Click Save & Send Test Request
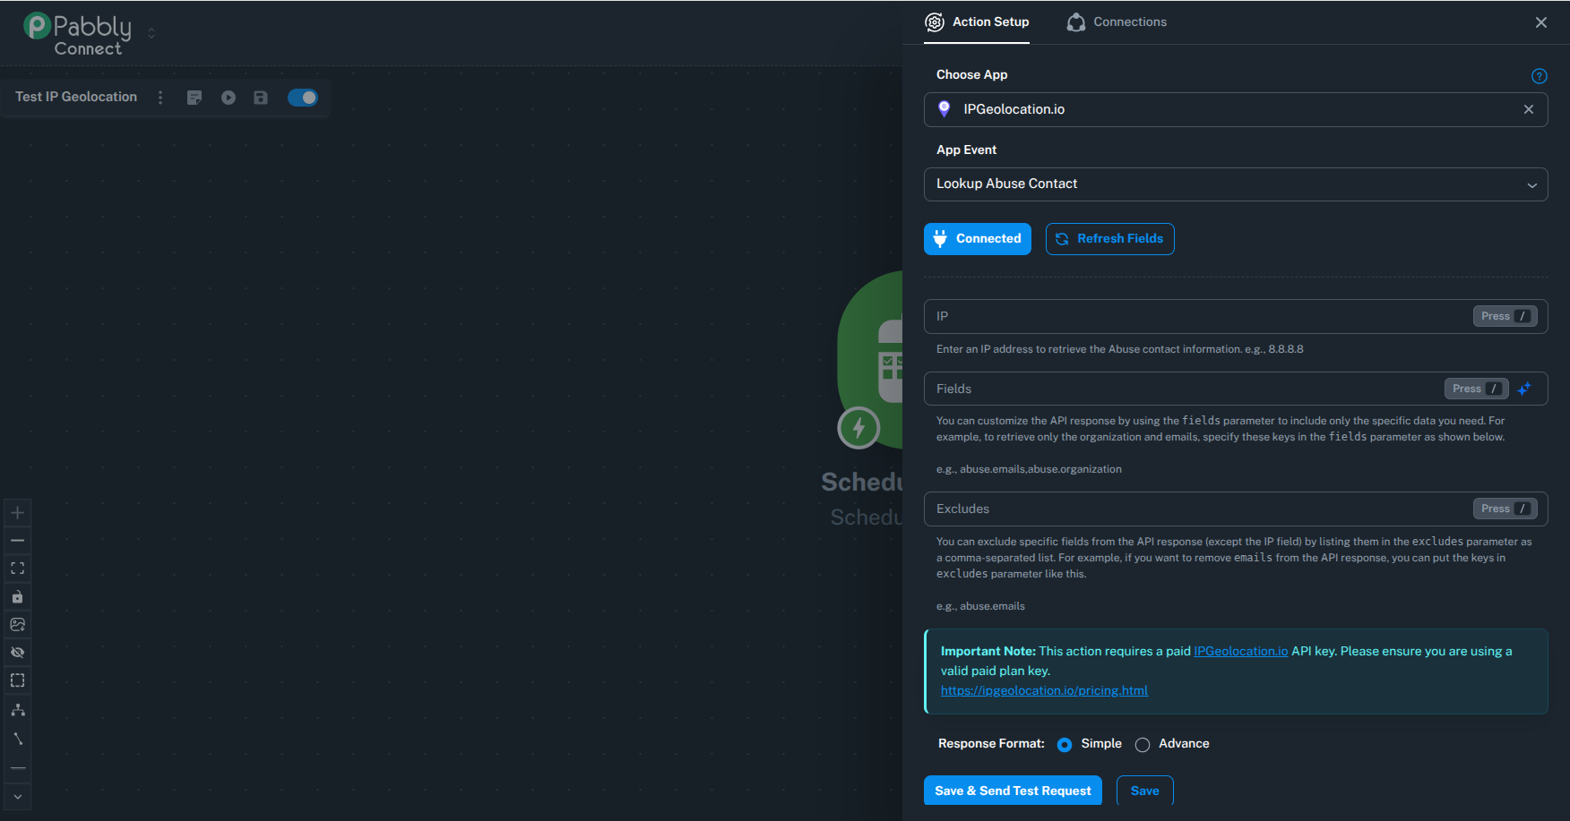Screen dimensions: 1570x821 [1013, 791]
